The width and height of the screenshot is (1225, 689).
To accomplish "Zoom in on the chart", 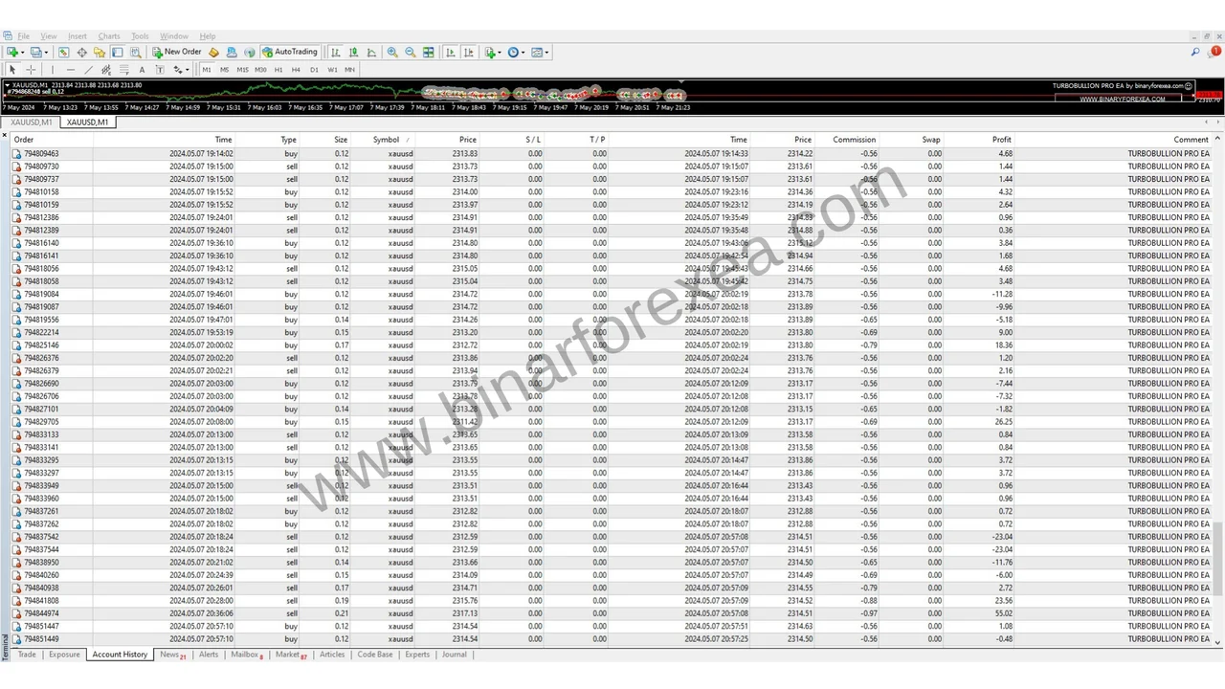I will pos(392,53).
